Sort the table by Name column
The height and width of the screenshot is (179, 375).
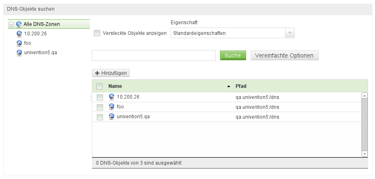tap(115, 86)
